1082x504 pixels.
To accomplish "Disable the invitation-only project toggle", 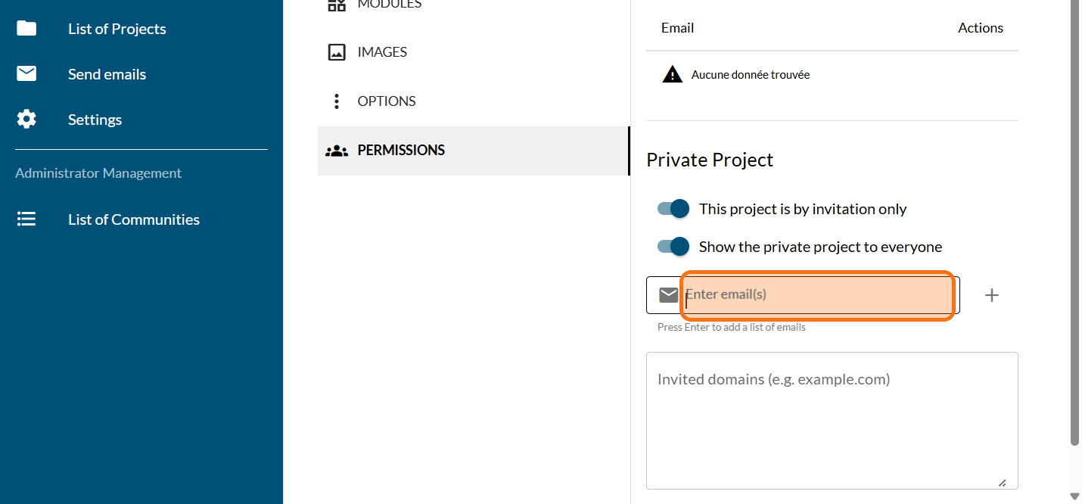I will point(673,209).
